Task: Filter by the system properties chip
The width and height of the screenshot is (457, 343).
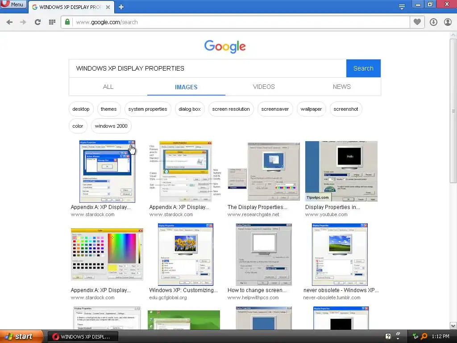Action: pyautogui.click(x=148, y=109)
